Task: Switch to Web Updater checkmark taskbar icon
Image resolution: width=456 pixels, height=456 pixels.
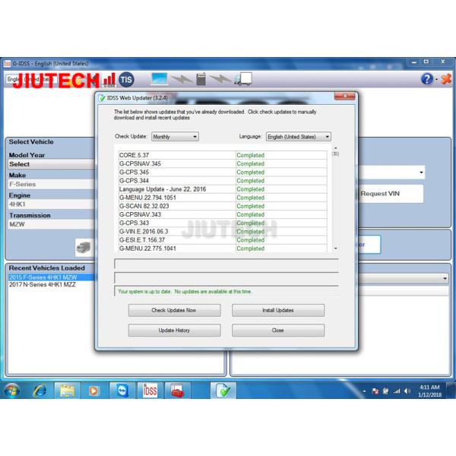Action: pyautogui.click(x=223, y=391)
